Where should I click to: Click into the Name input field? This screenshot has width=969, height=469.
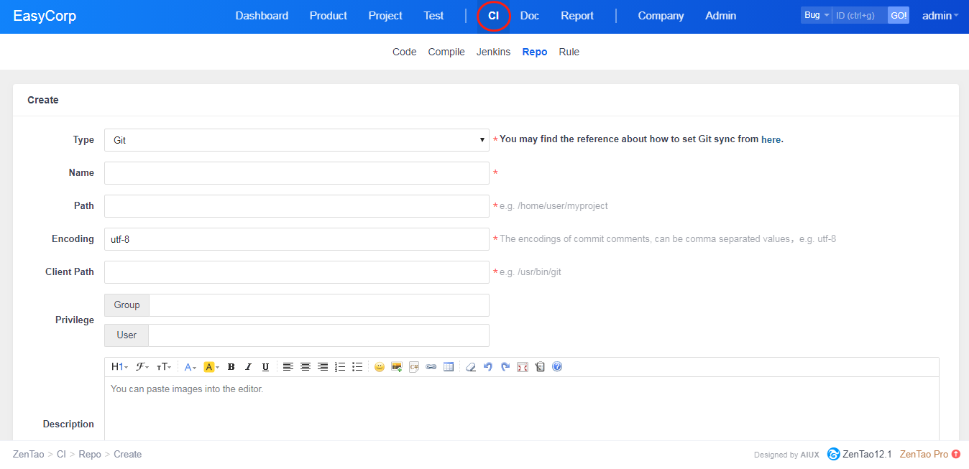296,173
